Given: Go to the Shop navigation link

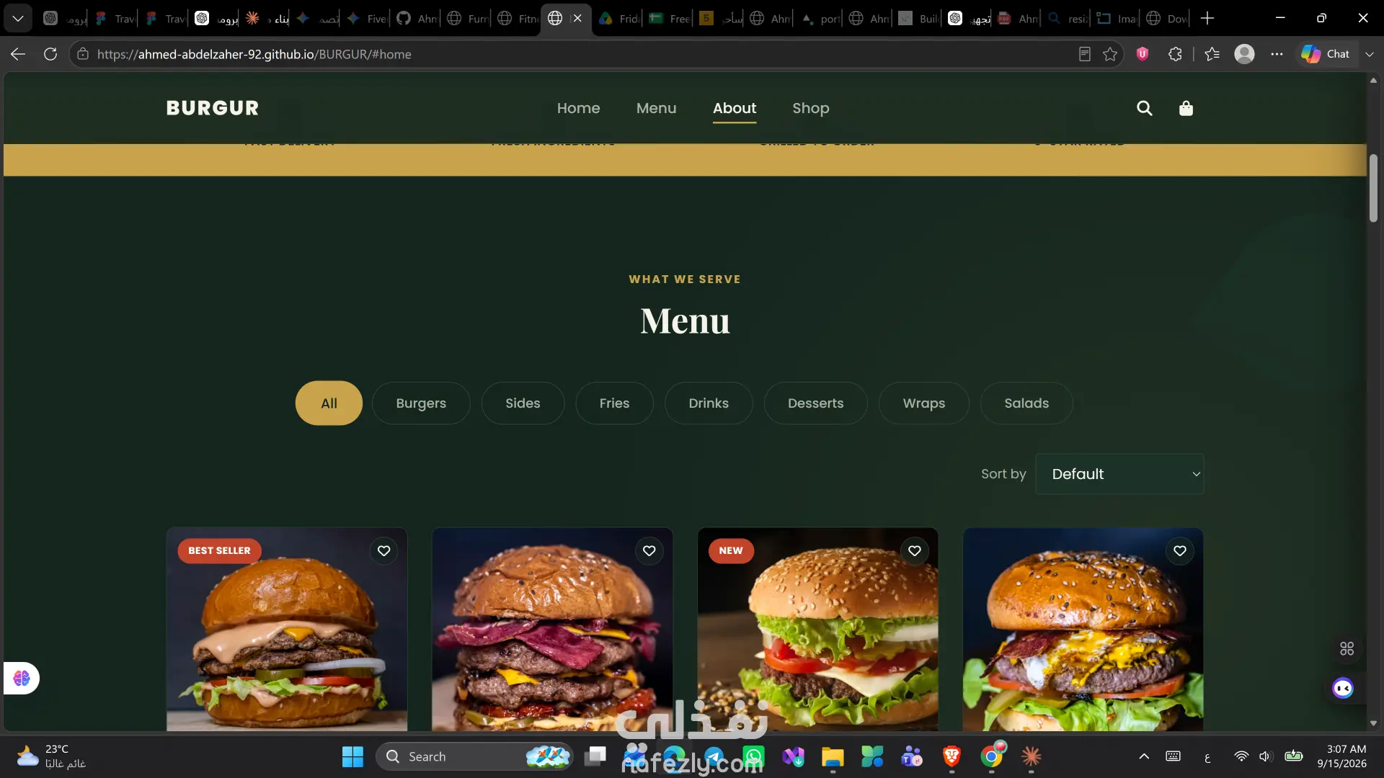Looking at the screenshot, I should 810,108.
